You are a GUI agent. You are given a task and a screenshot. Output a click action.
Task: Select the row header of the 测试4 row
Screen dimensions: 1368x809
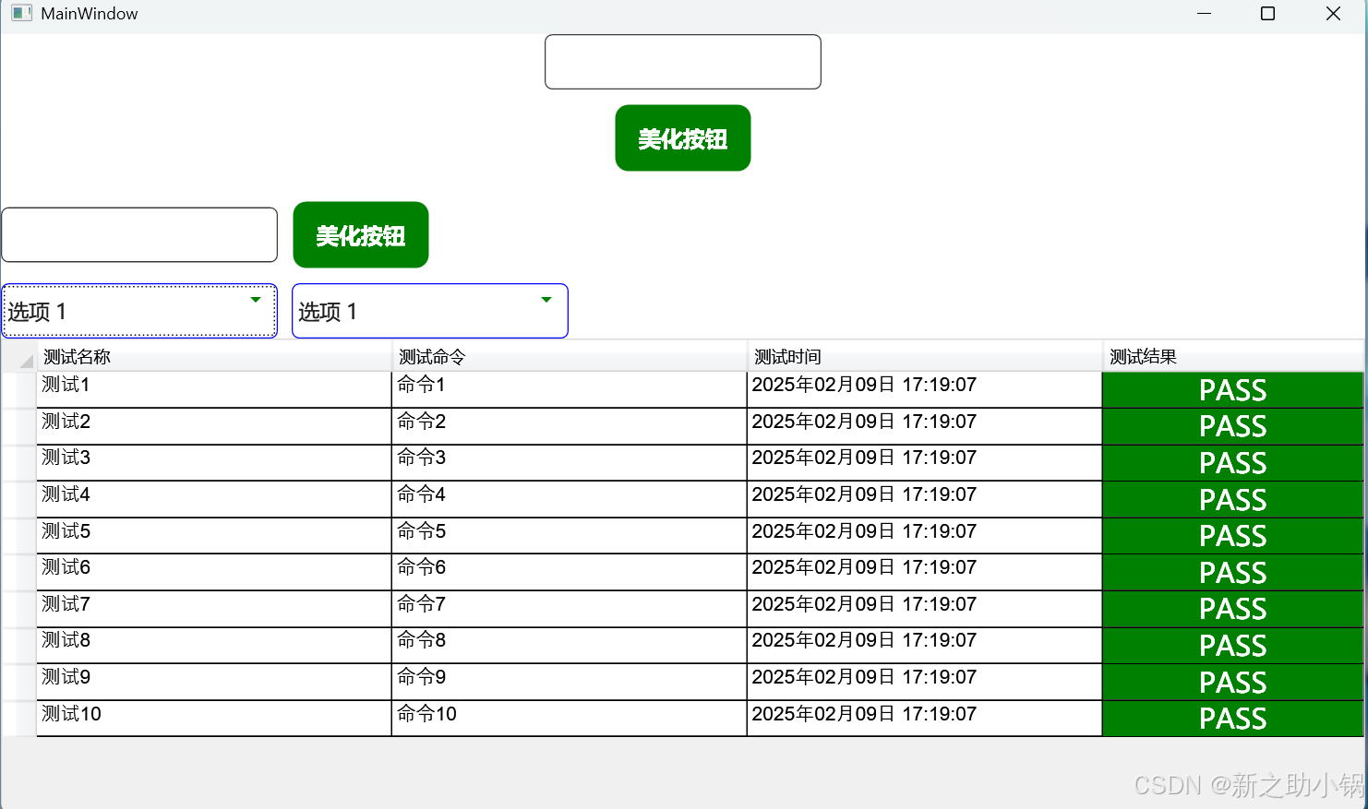coord(19,499)
